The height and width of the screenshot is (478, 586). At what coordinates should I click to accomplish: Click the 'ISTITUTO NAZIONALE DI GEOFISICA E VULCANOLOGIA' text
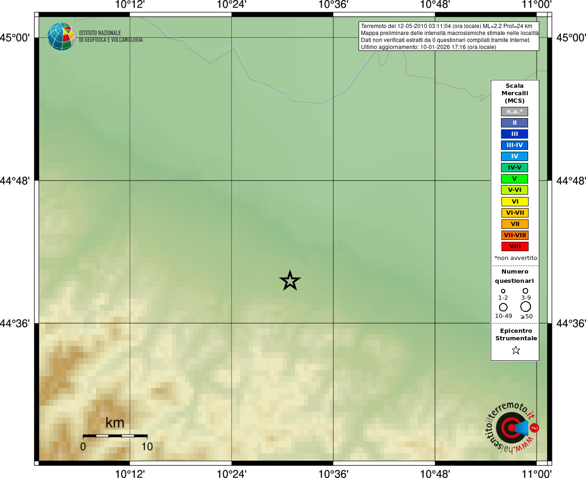click(x=111, y=36)
